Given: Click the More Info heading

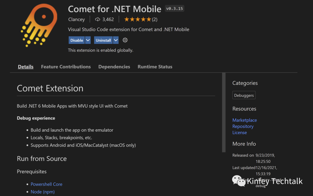Looking at the screenshot, I should [244, 144].
